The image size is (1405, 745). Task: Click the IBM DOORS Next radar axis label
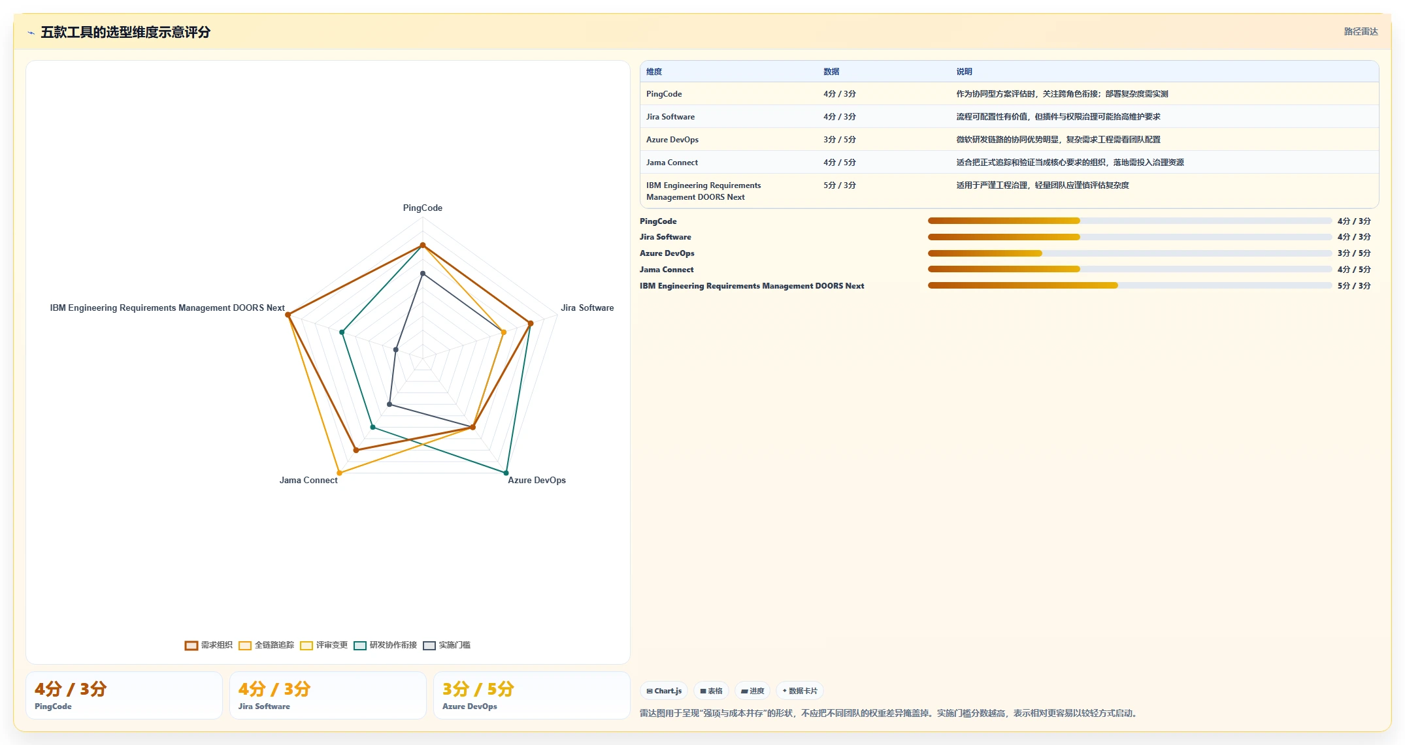pyautogui.click(x=167, y=308)
